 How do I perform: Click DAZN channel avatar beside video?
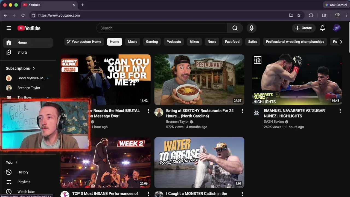pyautogui.click(x=256, y=112)
